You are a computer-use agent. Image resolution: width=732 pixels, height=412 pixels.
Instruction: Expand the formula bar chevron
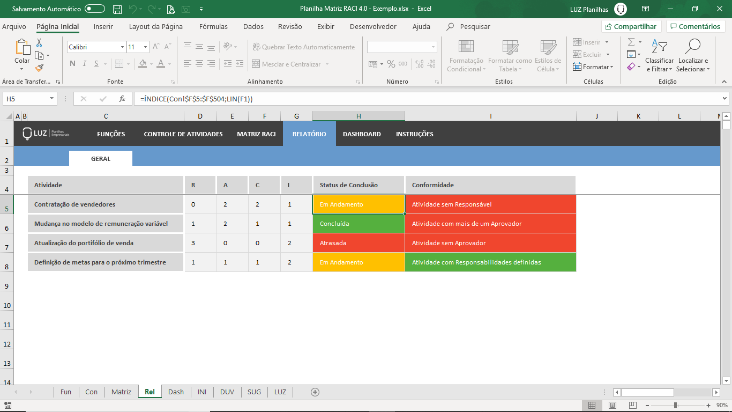tap(725, 99)
